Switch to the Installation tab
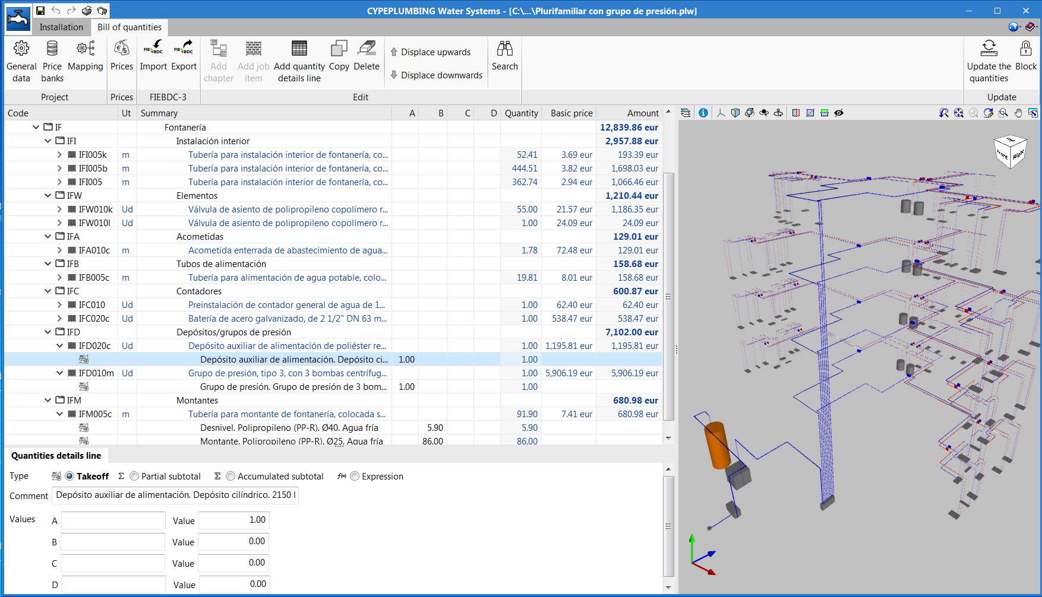Image resolution: width=1042 pixels, height=597 pixels. click(61, 27)
